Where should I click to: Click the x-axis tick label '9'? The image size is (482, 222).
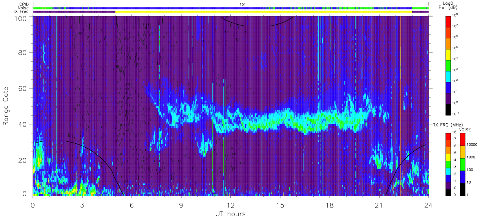[x=181, y=205]
